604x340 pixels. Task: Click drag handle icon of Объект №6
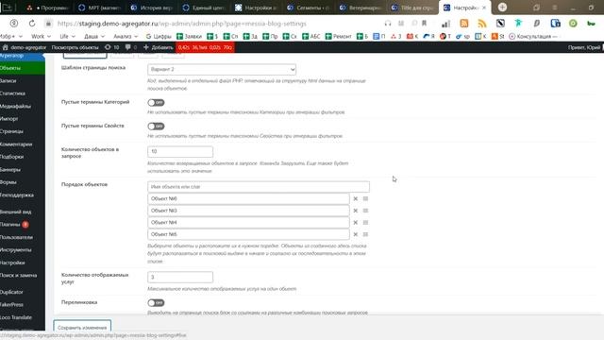pyautogui.click(x=365, y=198)
